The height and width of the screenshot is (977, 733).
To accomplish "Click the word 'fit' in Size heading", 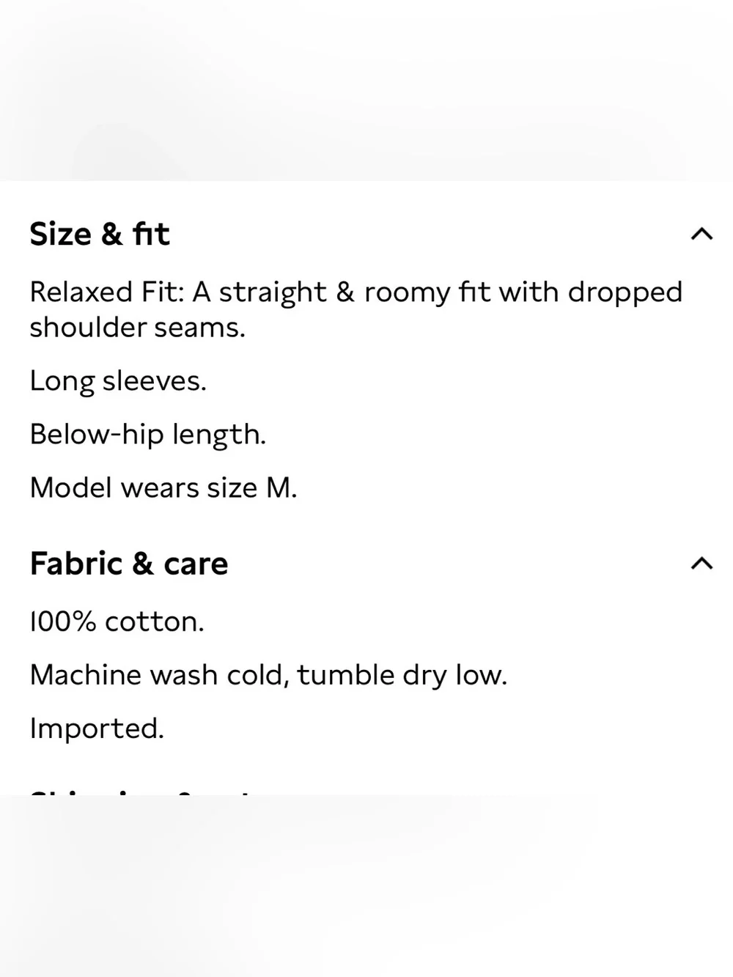I will (x=152, y=235).
